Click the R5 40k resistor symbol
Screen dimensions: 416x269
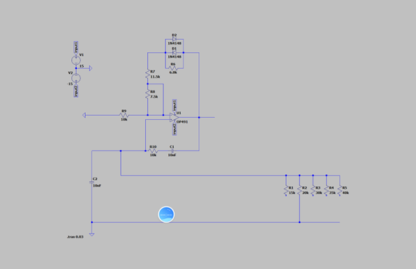tap(340, 191)
